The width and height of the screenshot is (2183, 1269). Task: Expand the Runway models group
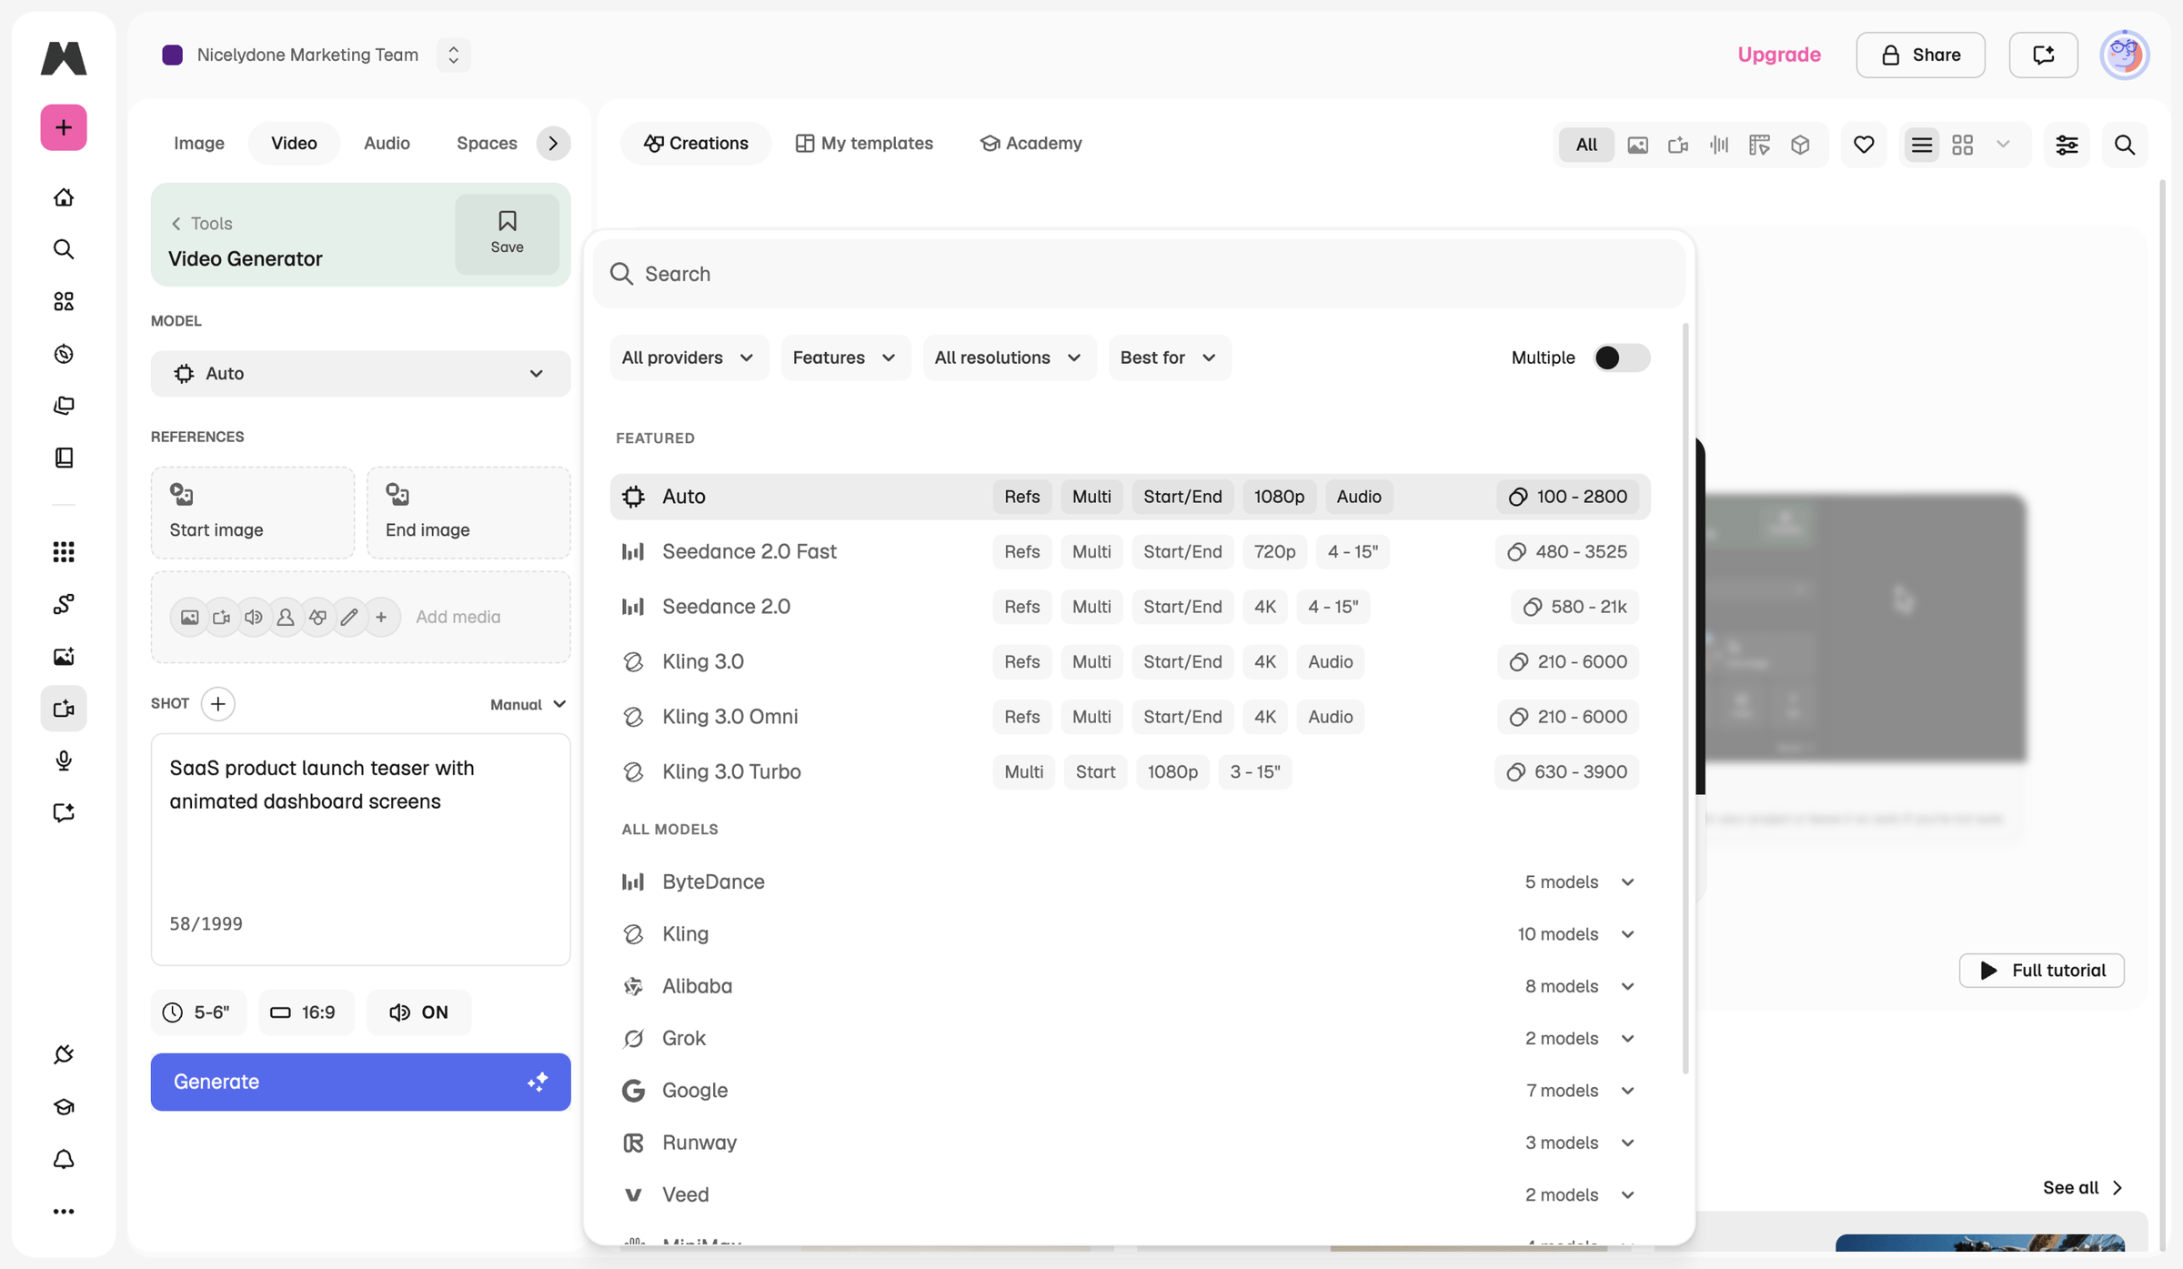[1130, 1143]
